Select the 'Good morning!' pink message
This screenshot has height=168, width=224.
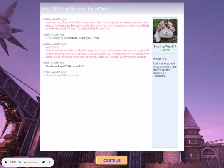pos(97,25)
